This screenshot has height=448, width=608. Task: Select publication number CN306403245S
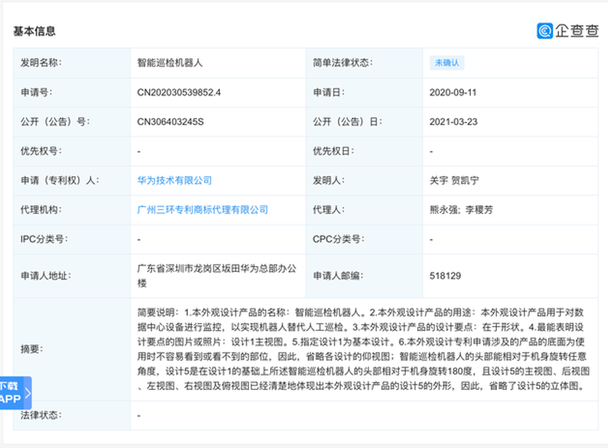coord(170,122)
